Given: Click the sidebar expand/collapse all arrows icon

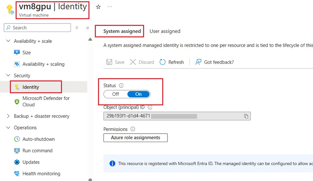Looking at the screenshot, I should [77, 28].
